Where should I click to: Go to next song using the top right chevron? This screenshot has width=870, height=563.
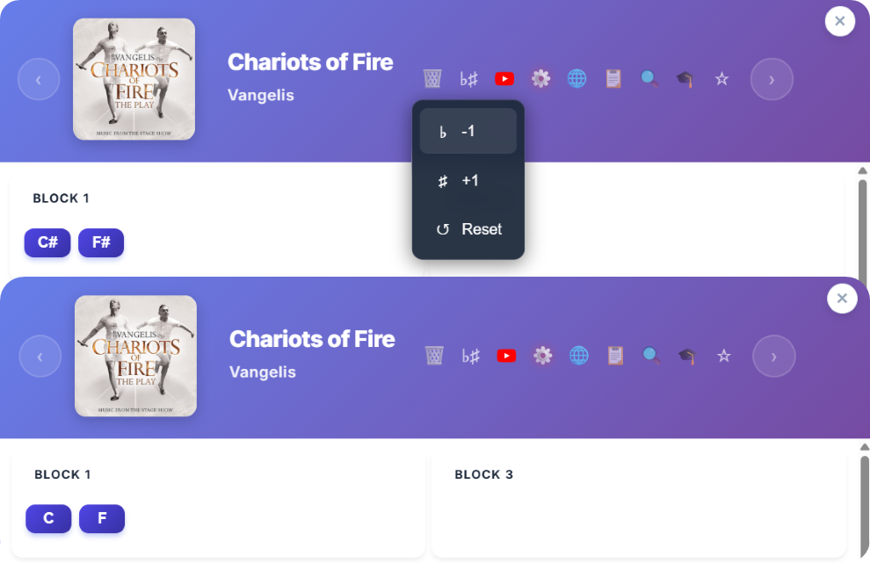(x=772, y=79)
